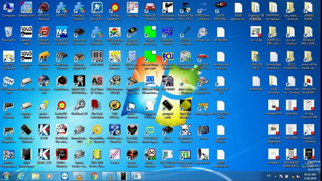Open Internet Explorer from taskbar
The image size is (322, 181).
click(21, 176)
